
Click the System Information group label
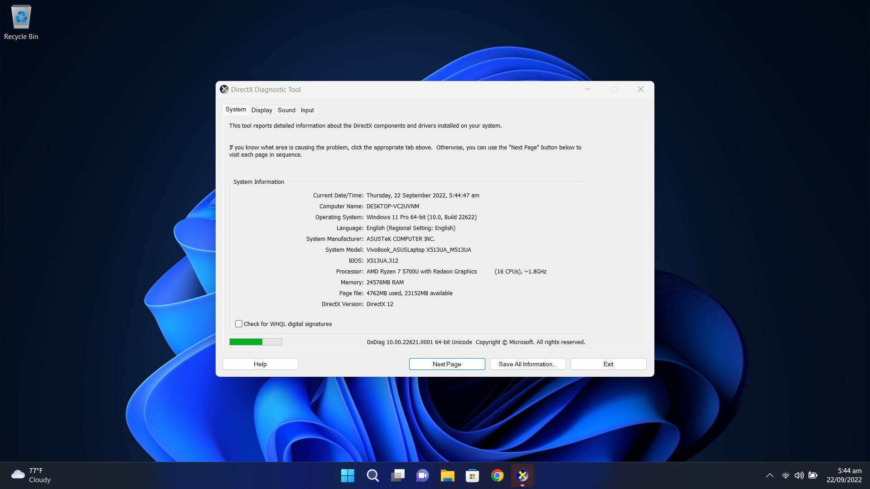click(x=259, y=182)
